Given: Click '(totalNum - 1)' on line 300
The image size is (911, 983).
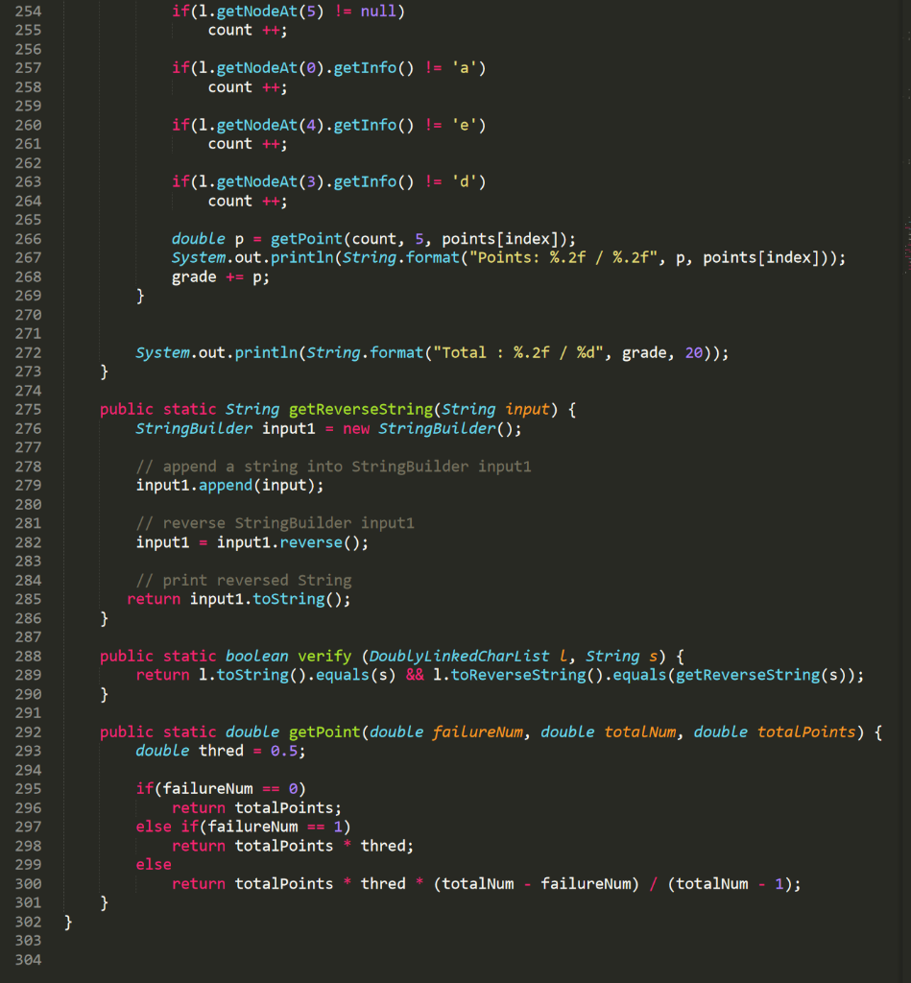Looking at the screenshot, I should 728,884.
